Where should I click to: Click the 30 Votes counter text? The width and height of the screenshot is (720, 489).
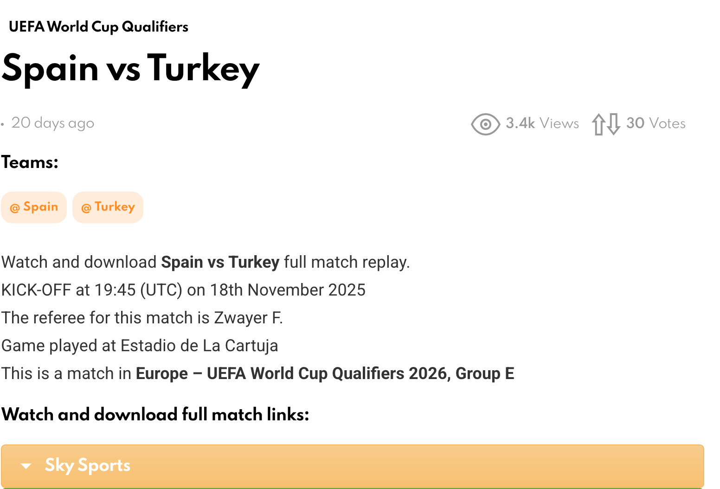pos(656,123)
